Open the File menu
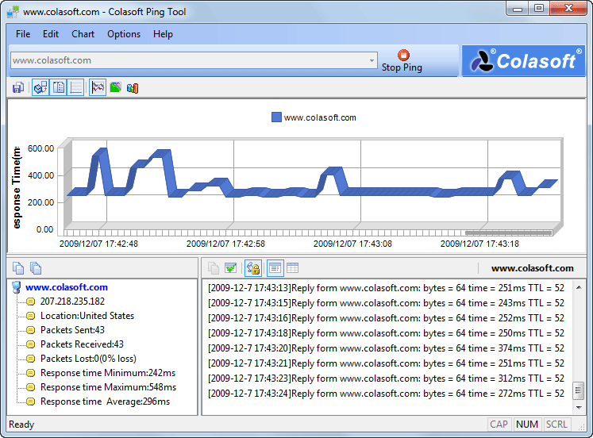The height and width of the screenshot is (438, 593). (23, 34)
